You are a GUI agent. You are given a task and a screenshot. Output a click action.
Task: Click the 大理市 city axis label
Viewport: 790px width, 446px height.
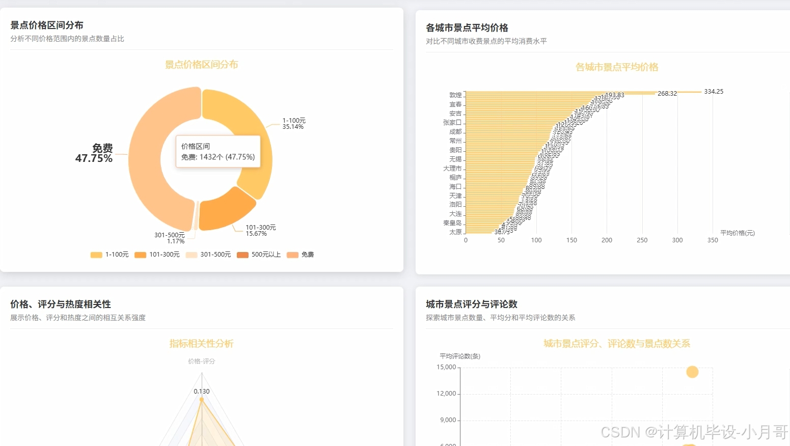[452, 169]
